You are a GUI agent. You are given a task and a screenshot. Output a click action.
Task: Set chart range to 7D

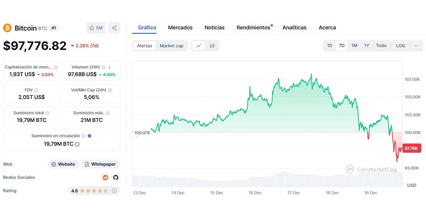tap(342, 46)
